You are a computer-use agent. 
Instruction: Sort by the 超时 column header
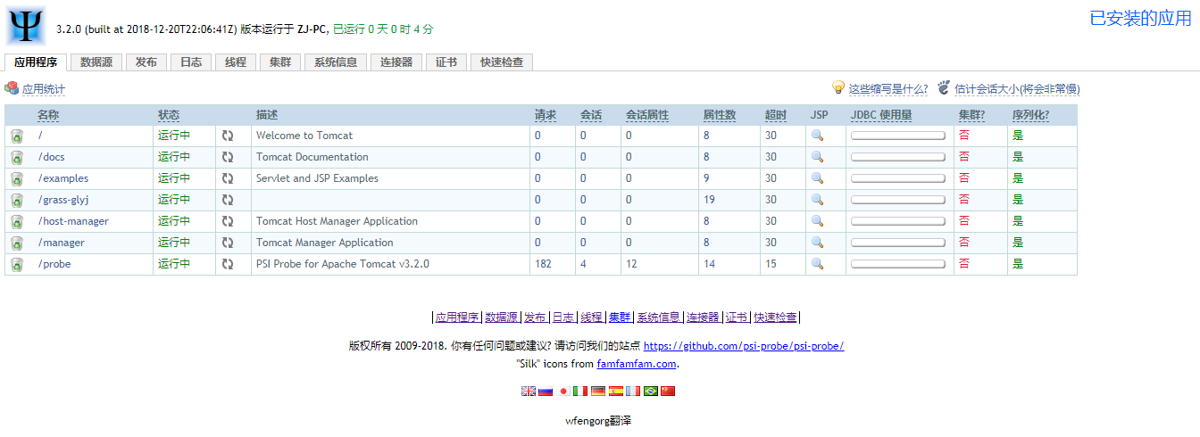click(776, 115)
